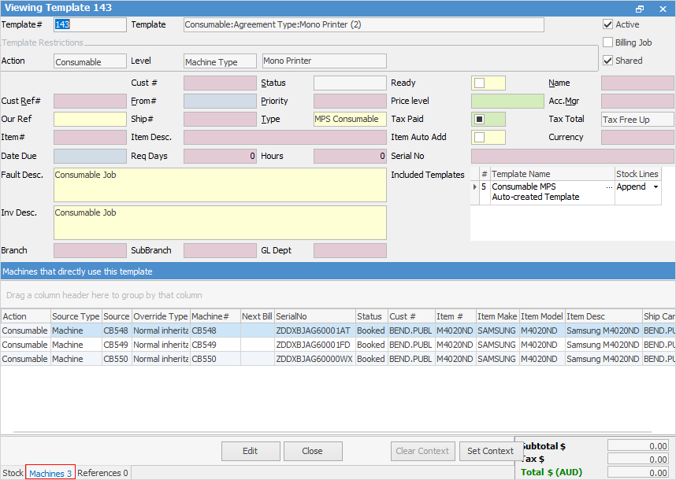The image size is (676, 480).
Task: Toggle the Active checkbox
Action: click(607, 24)
